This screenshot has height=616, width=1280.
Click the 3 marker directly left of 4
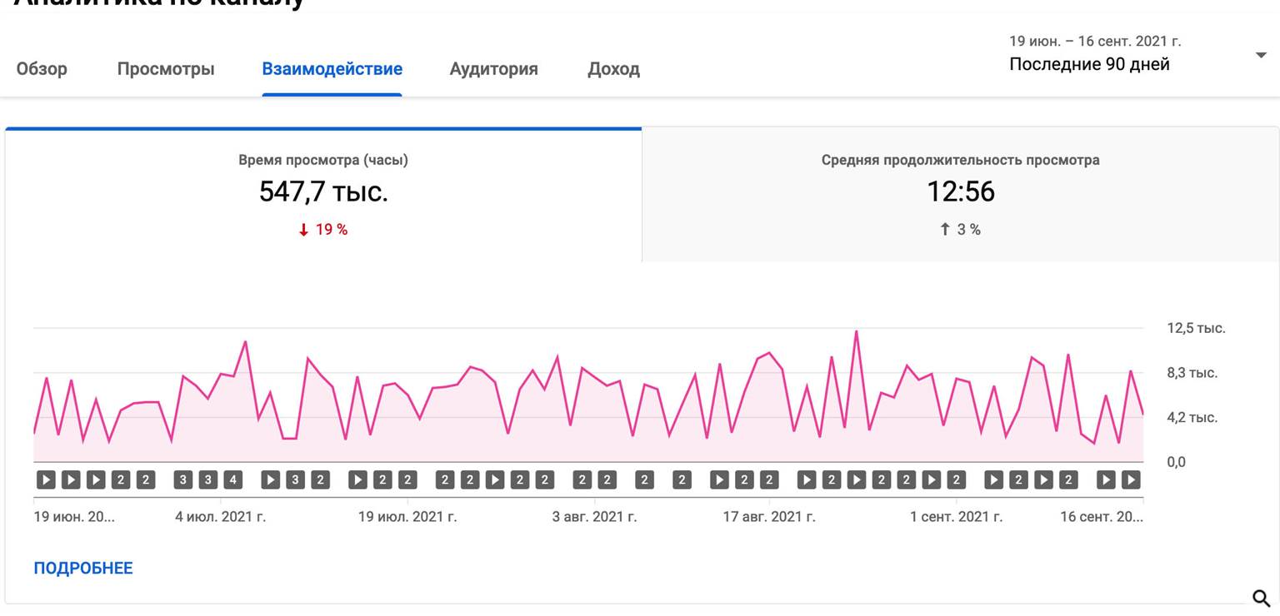pyautogui.click(x=208, y=479)
